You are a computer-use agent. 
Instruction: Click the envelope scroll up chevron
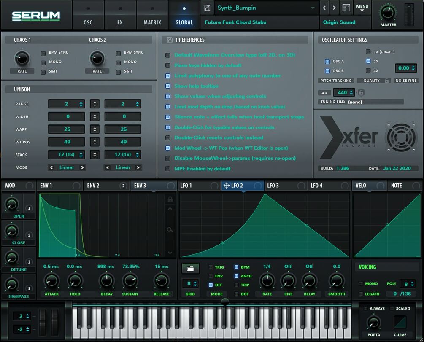170,209
